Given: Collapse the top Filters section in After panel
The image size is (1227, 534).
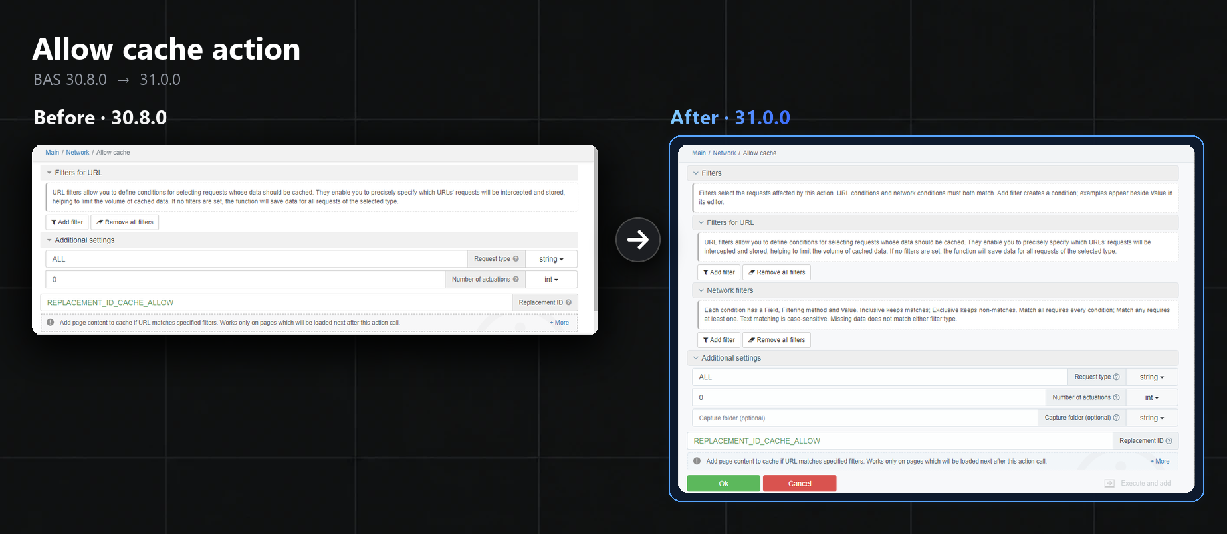Looking at the screenshot, I should click(x=933, y=173).
